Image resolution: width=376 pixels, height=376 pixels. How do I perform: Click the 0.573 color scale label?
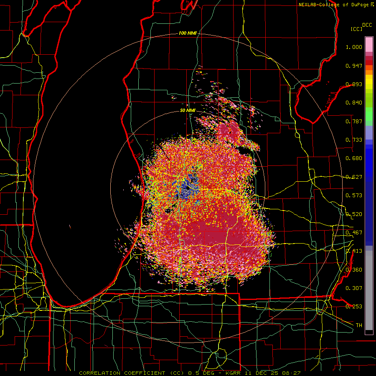pos(354,196)
